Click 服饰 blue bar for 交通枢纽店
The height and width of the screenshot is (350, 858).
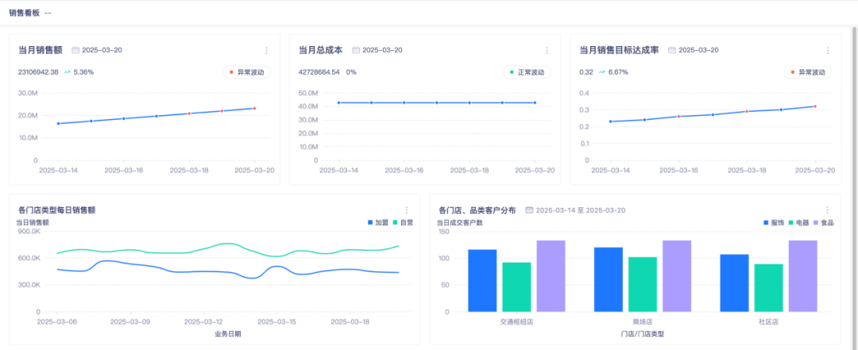point(483,280)
